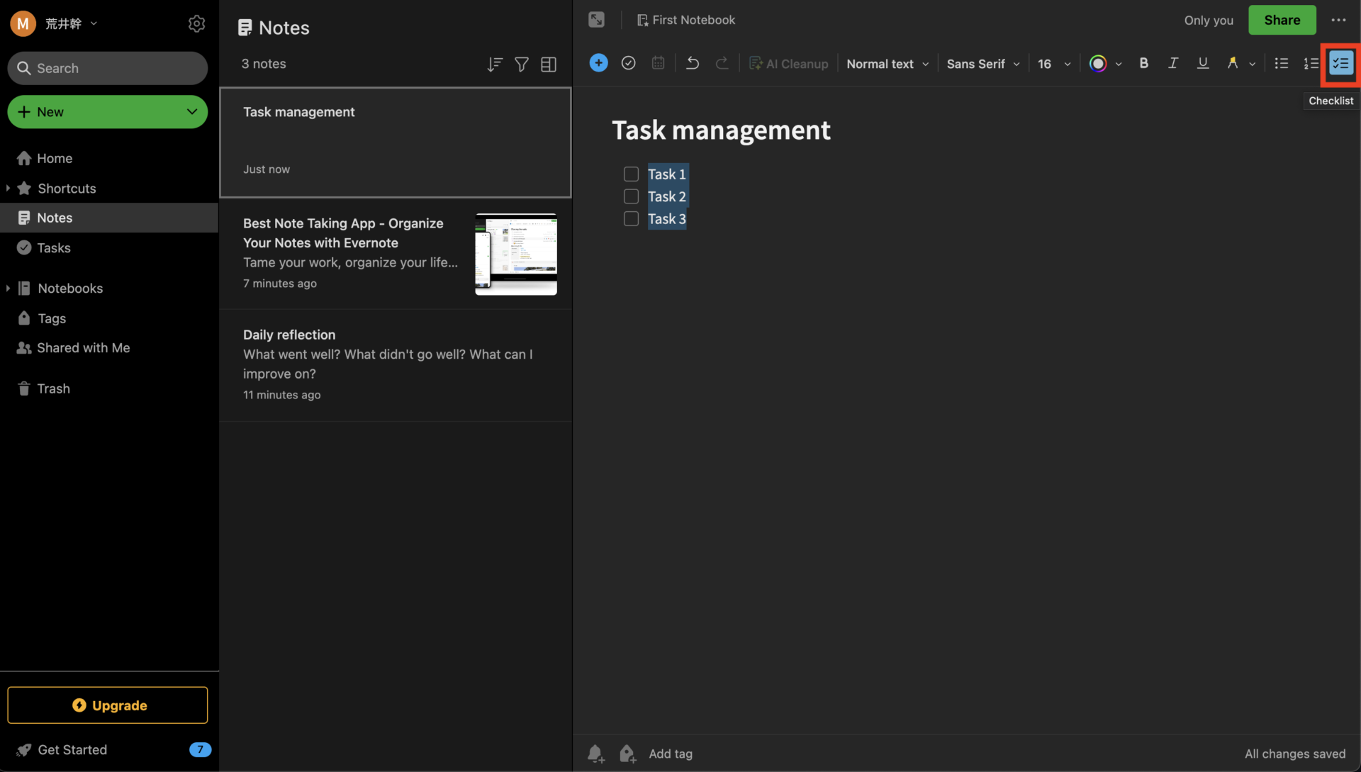Image resolution: width=1361 pixels, height=772 pixels.
Task: Mark Task 3 as complete
Action: pyautogui.click(x=630, y=218)
